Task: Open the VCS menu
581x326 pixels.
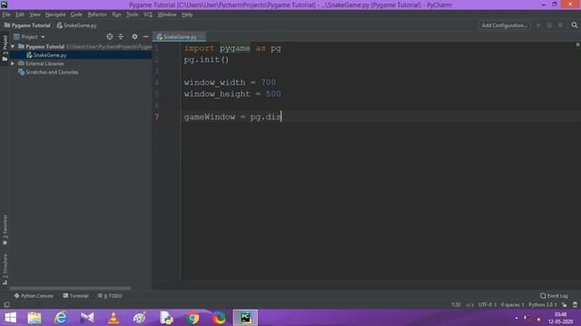Action: (x=148, y=14)
